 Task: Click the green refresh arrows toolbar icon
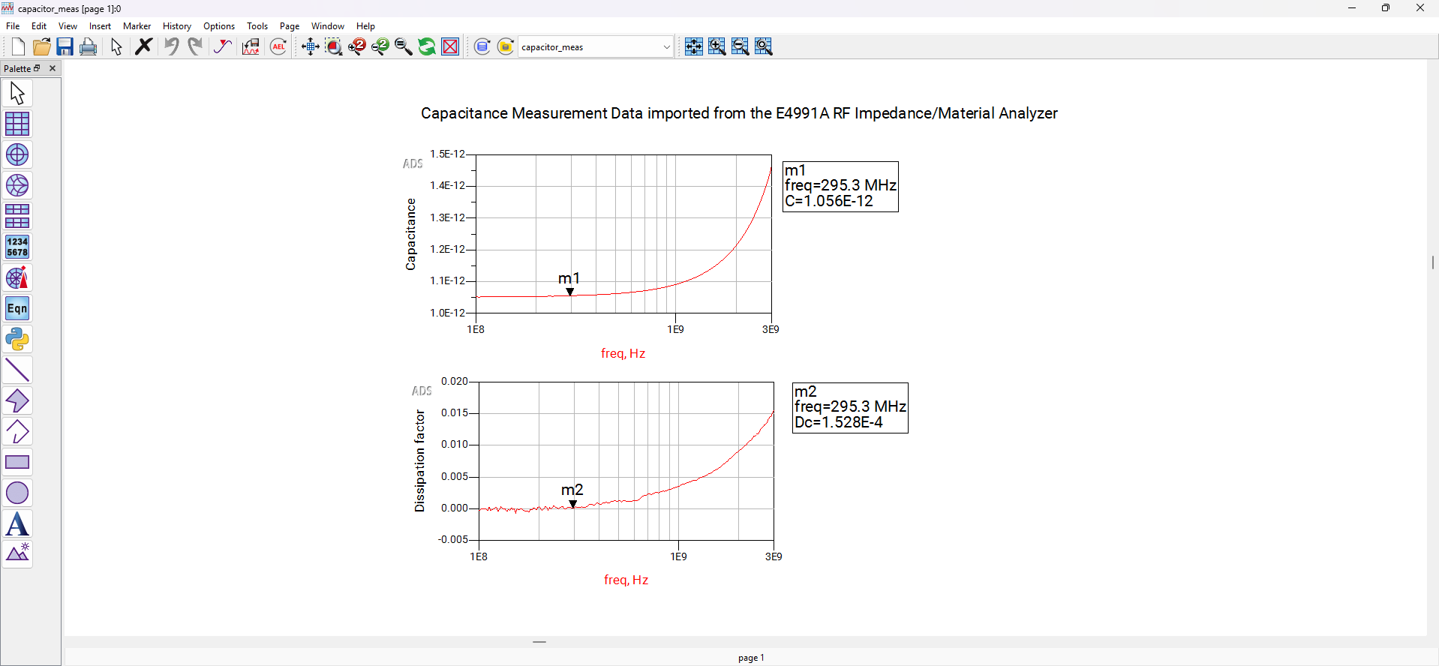[427, 46]
